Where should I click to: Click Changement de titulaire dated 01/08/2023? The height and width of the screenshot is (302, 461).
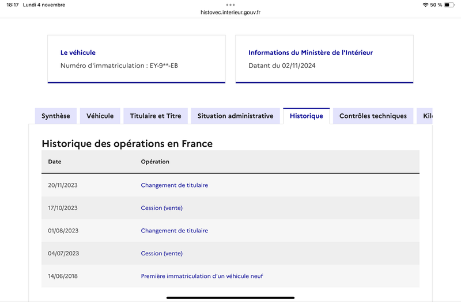175,231
